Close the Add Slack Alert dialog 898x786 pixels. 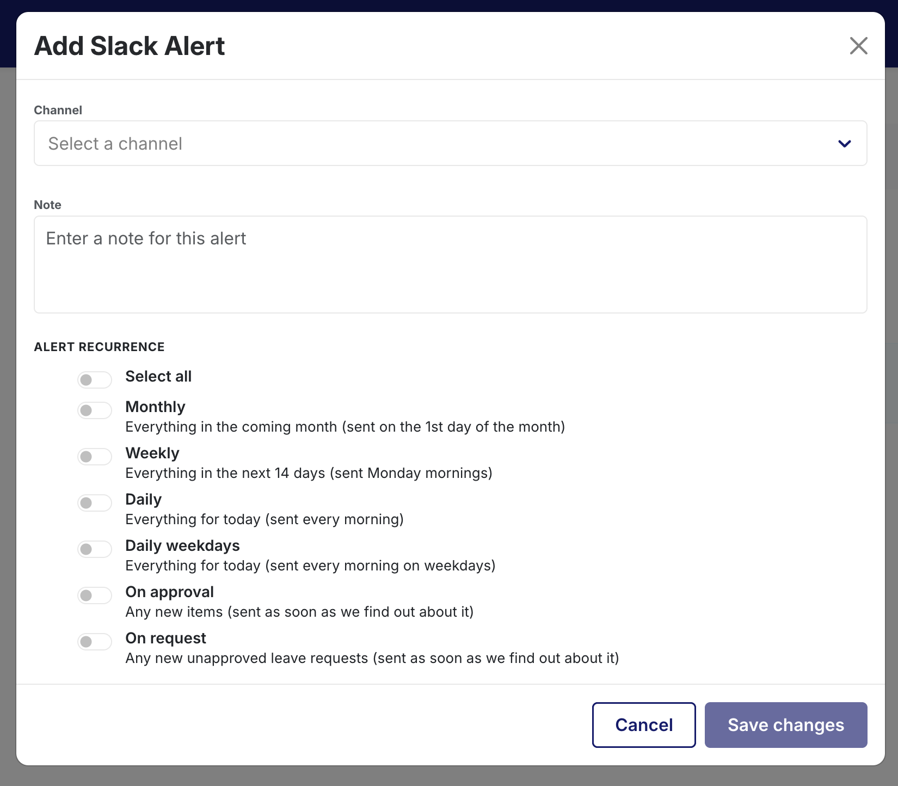pyautogui.click(x=858, y=46)
